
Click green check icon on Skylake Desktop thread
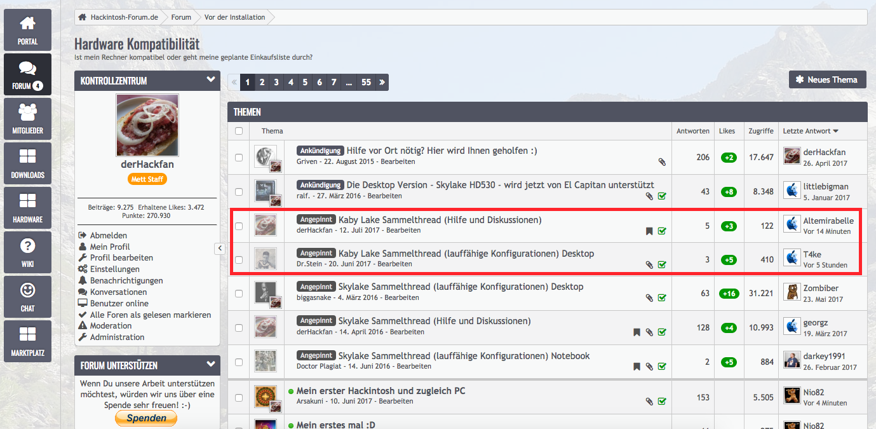coord(662,298)
